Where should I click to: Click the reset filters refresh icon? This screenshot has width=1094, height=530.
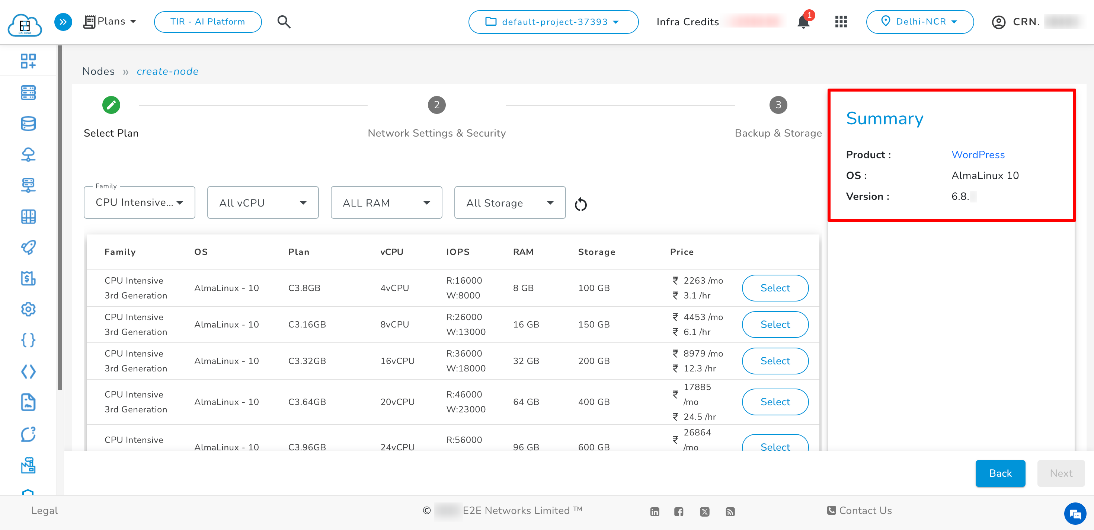pos(580,205)
